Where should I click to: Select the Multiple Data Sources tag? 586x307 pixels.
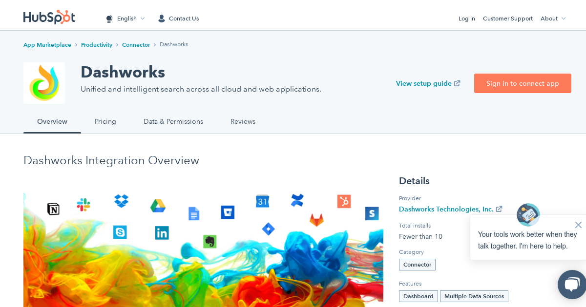474,296
